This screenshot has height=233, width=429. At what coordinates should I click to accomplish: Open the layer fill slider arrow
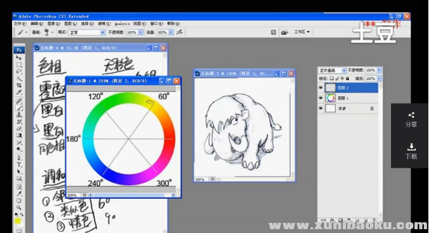(379, 79)
